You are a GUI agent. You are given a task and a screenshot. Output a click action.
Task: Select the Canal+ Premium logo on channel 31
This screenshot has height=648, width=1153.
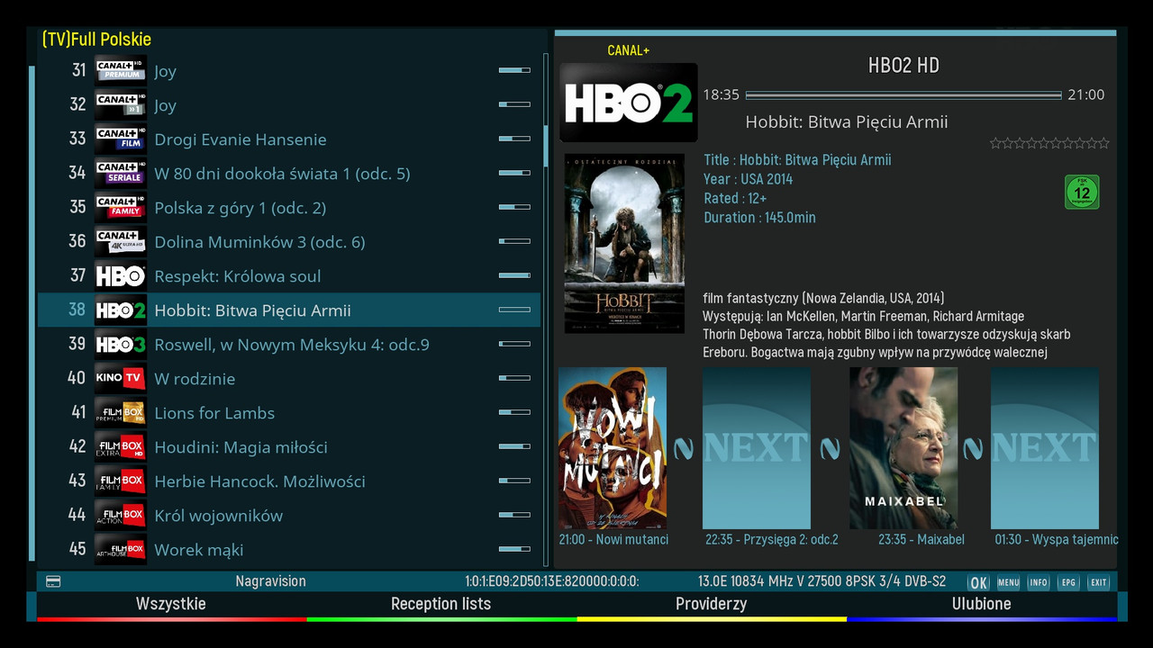(121, 70)
